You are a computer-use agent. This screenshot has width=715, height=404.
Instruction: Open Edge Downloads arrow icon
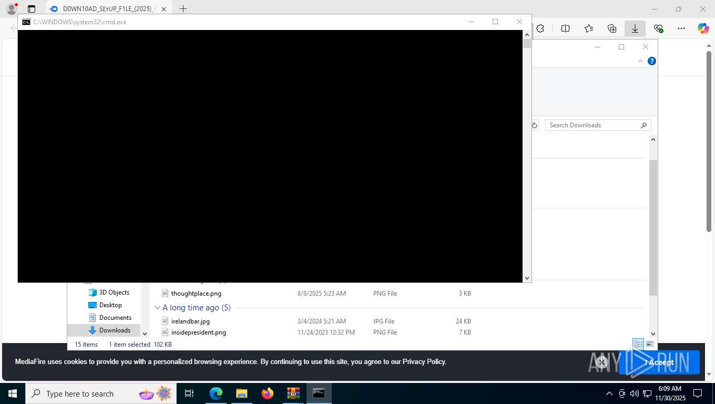(635, 28)
